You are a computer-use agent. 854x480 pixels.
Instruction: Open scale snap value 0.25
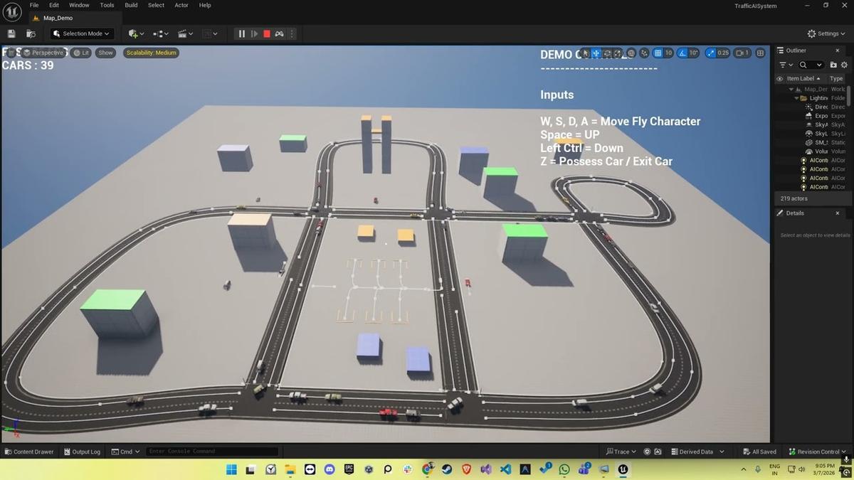[x=723, y=53]
